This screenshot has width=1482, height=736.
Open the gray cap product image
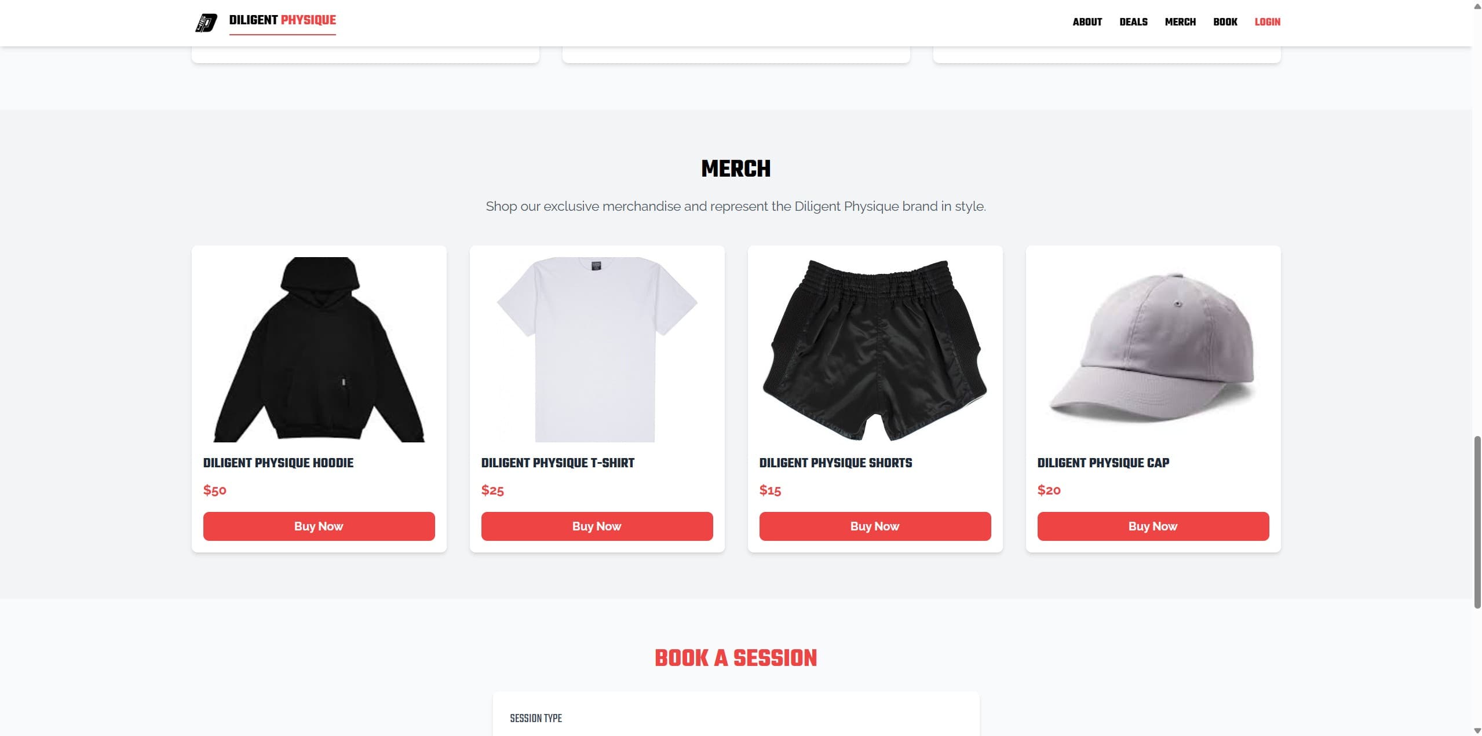(1153, 349)
